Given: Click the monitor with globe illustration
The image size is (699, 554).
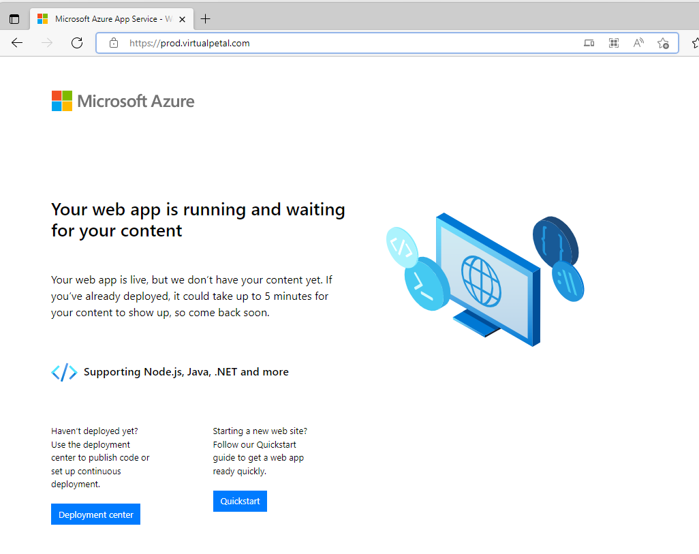Looking at the screenshot, I should pos(488,279).
